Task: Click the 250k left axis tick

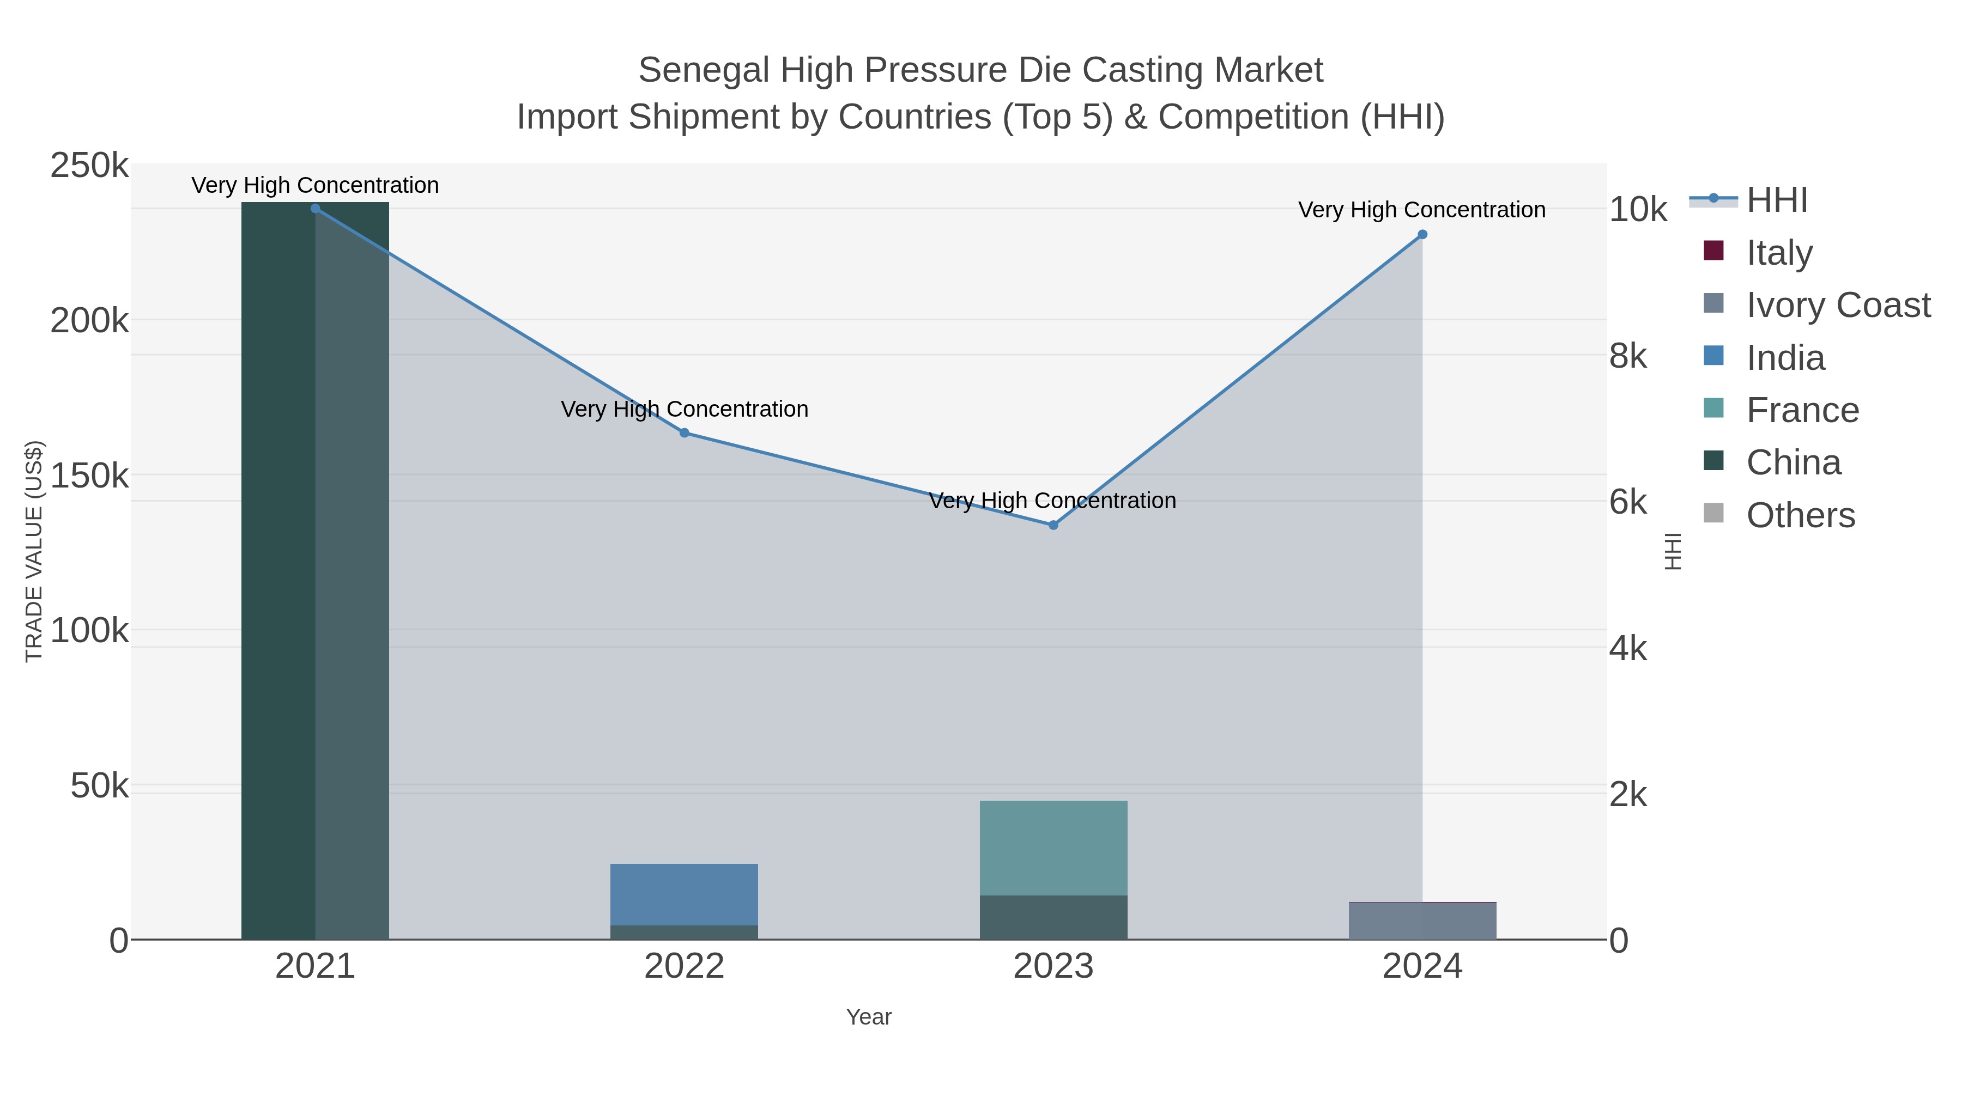Action: [x=89, y=165]
